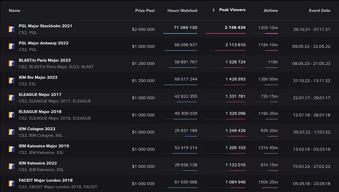Sort by the Peak Viewers column header
Image resolution: width=339 pixels, height=192 pixels.
pos(232,10)
